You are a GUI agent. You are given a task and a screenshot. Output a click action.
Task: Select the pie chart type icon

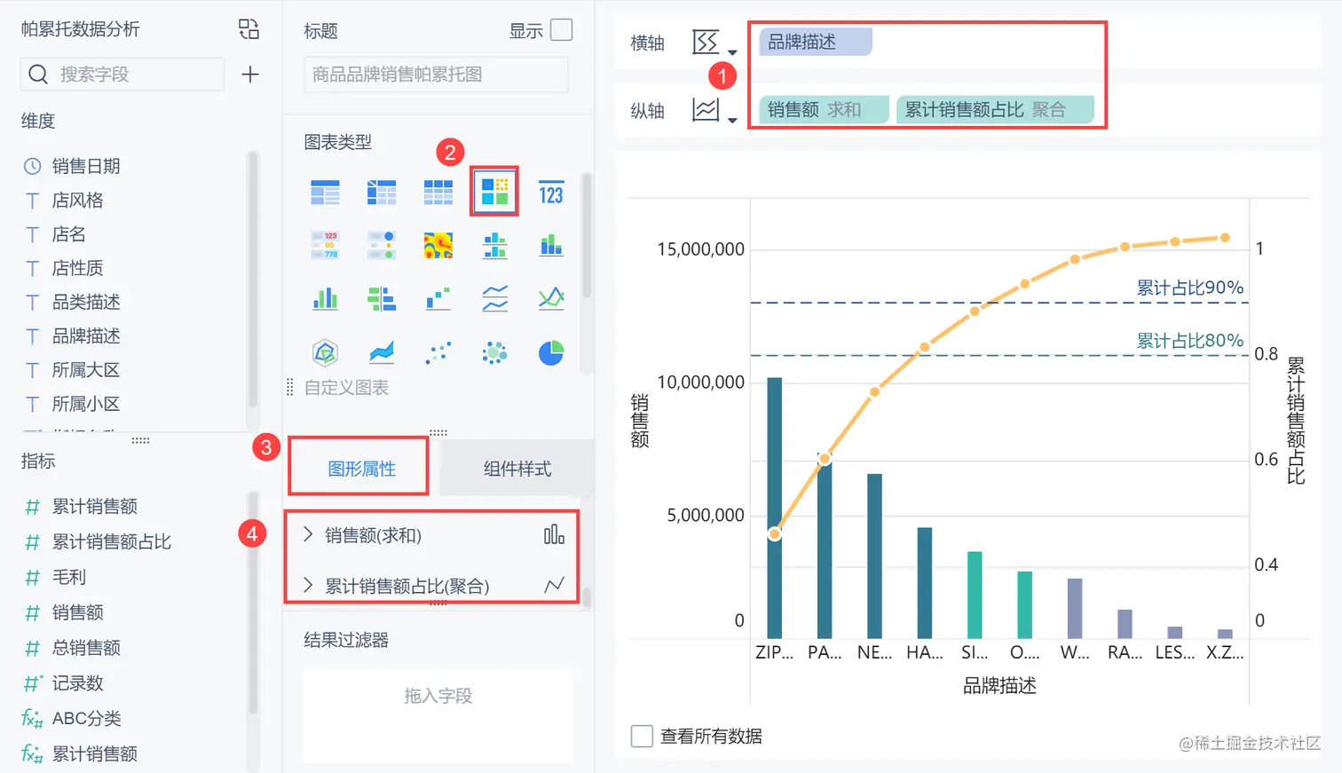click(550, 352)
